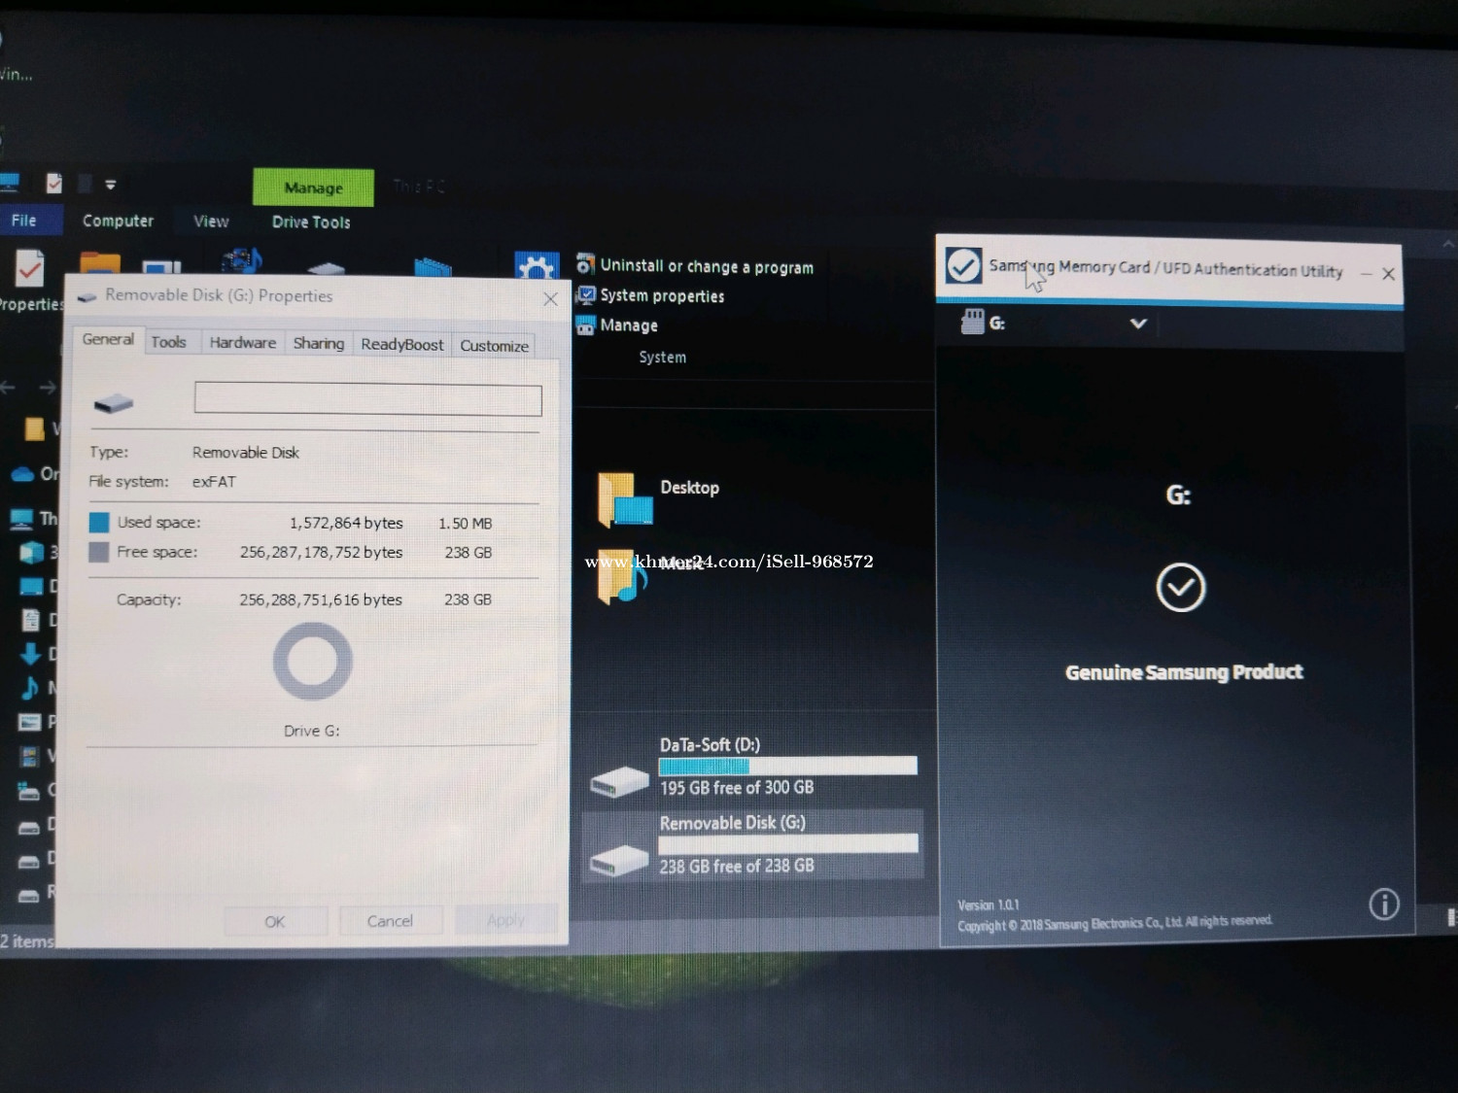1458x1093 pixels.
Task: Click the info icon in Samsung utility
Action: pyautogui.click(x=1383, y=905)
